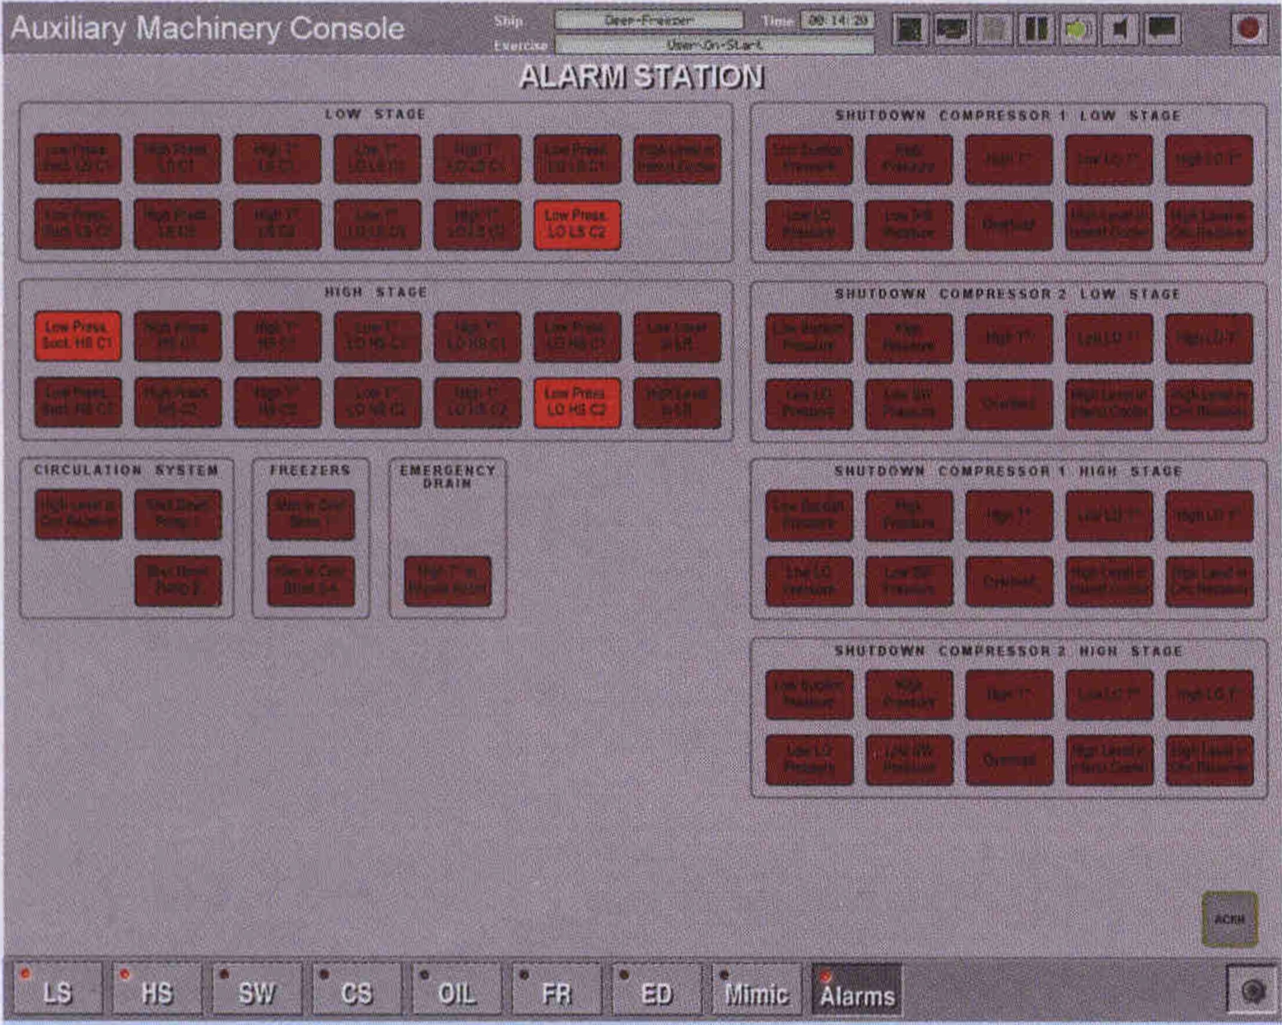Click the round icon at bottom right
Screen dimensions: 1282x1025
(1252, 991)
